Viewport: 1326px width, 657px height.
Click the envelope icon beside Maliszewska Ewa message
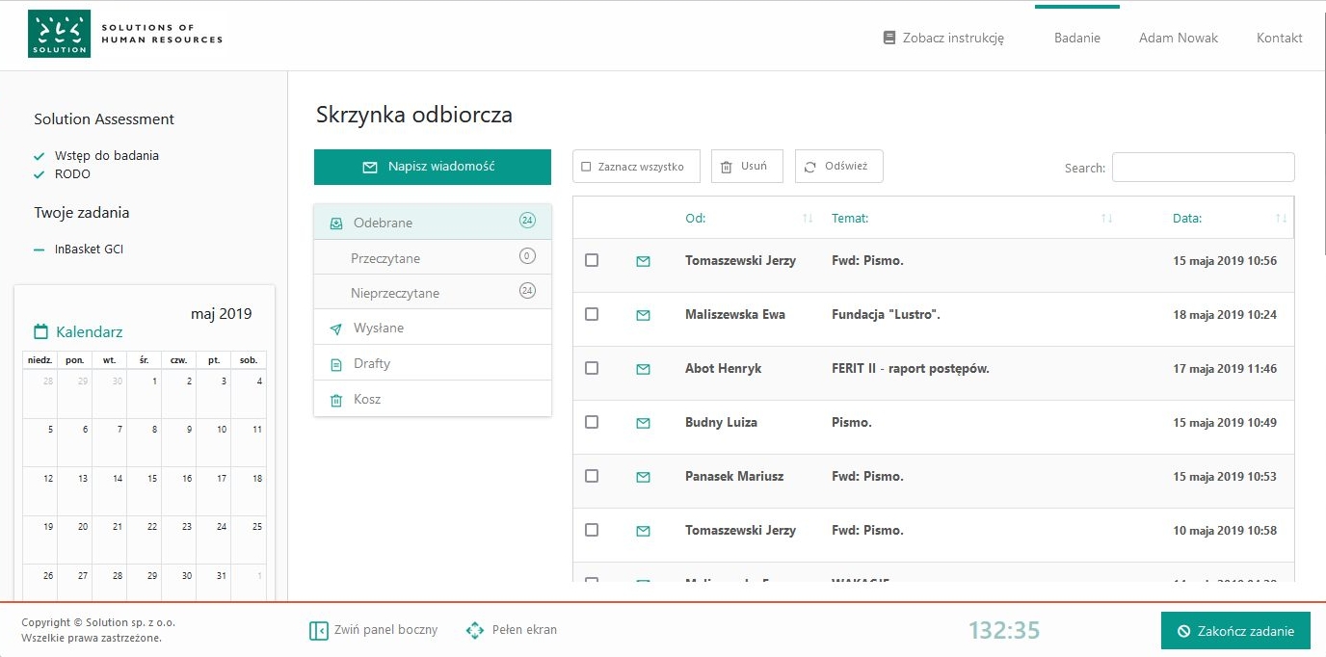coord(643,315)
